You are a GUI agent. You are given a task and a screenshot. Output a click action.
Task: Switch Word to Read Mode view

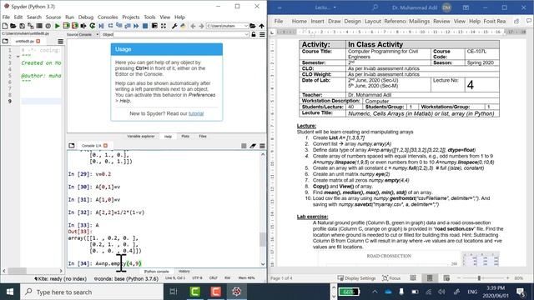[413, 278]
